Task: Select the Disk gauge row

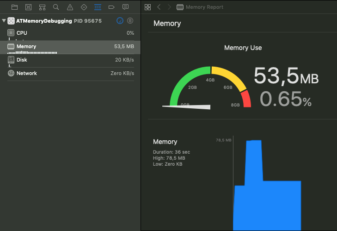Action: [x=69, y=60]
